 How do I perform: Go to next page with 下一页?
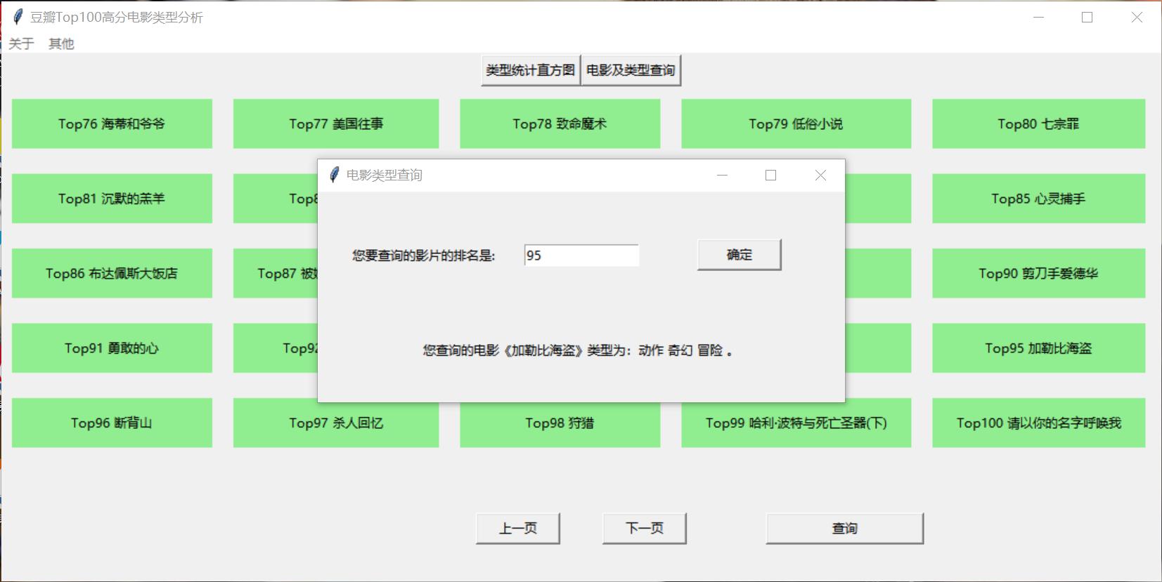click(x=645, y=529)
